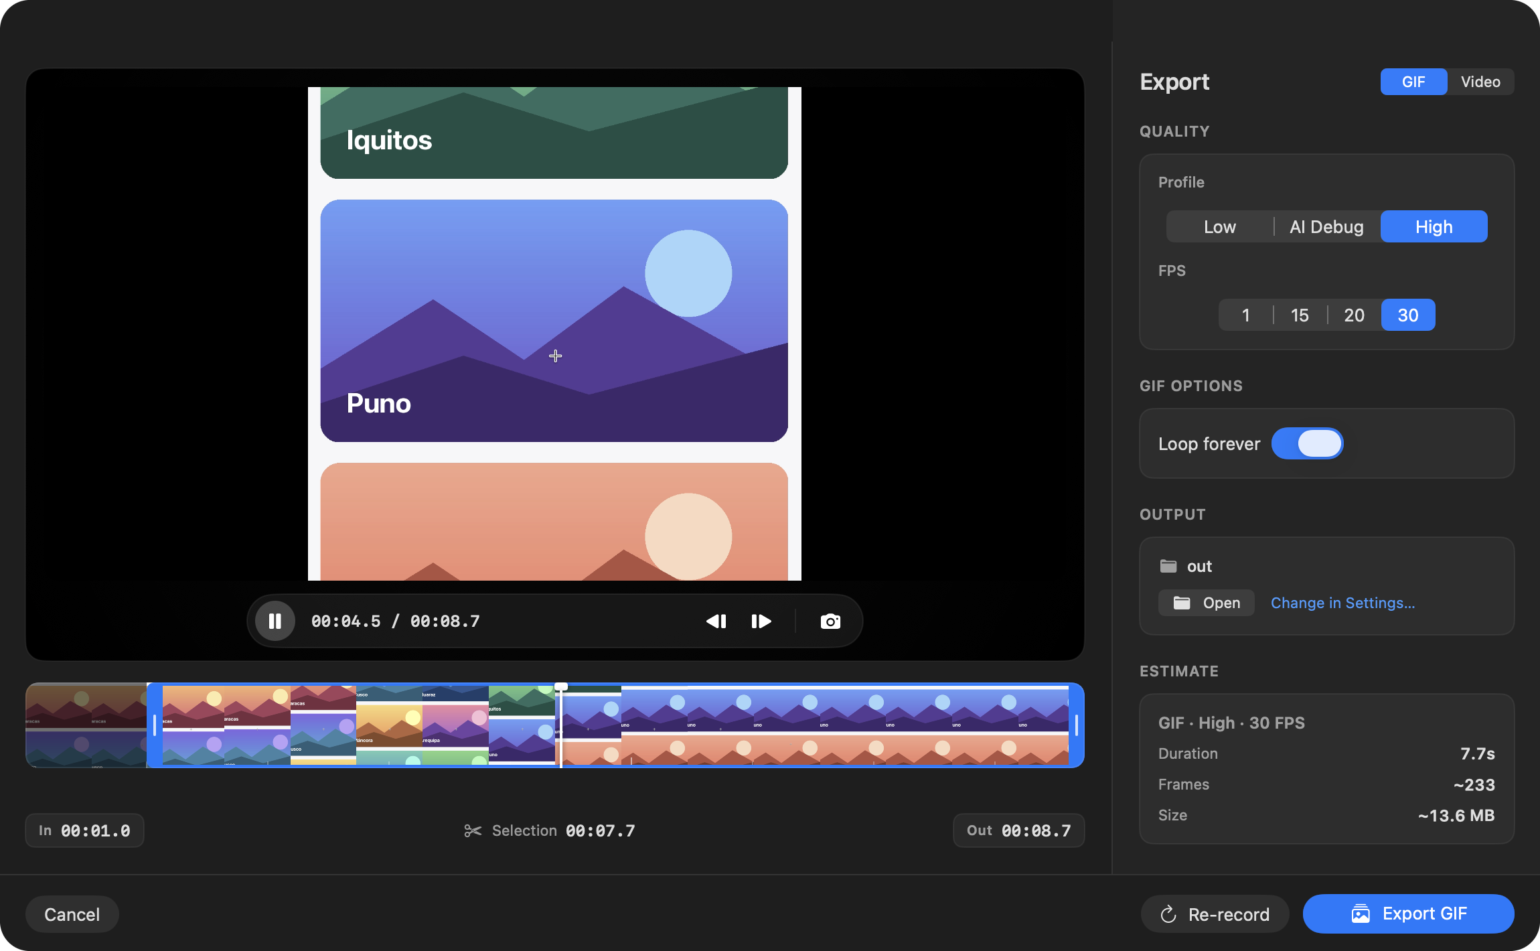Click Re-record to start over
This screenshot has width=1540, height=951.
point(1215,914)
